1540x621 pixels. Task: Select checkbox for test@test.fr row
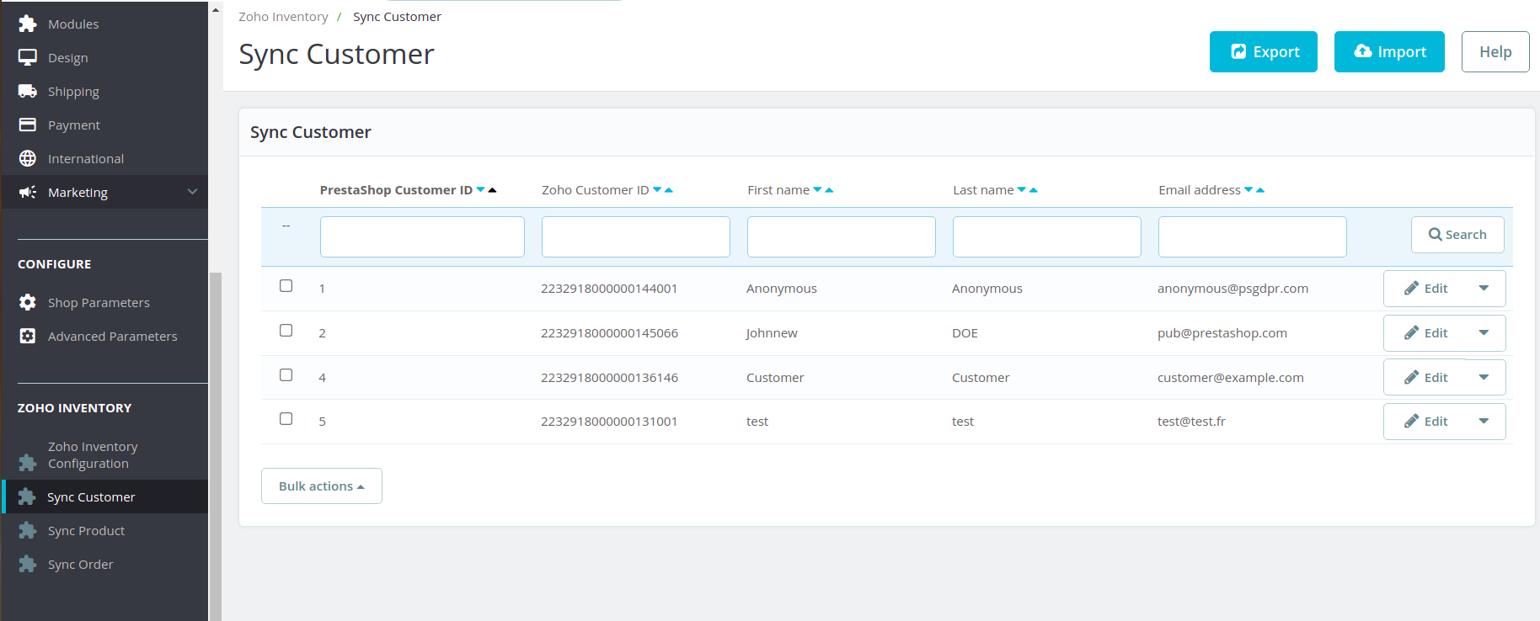286,419
